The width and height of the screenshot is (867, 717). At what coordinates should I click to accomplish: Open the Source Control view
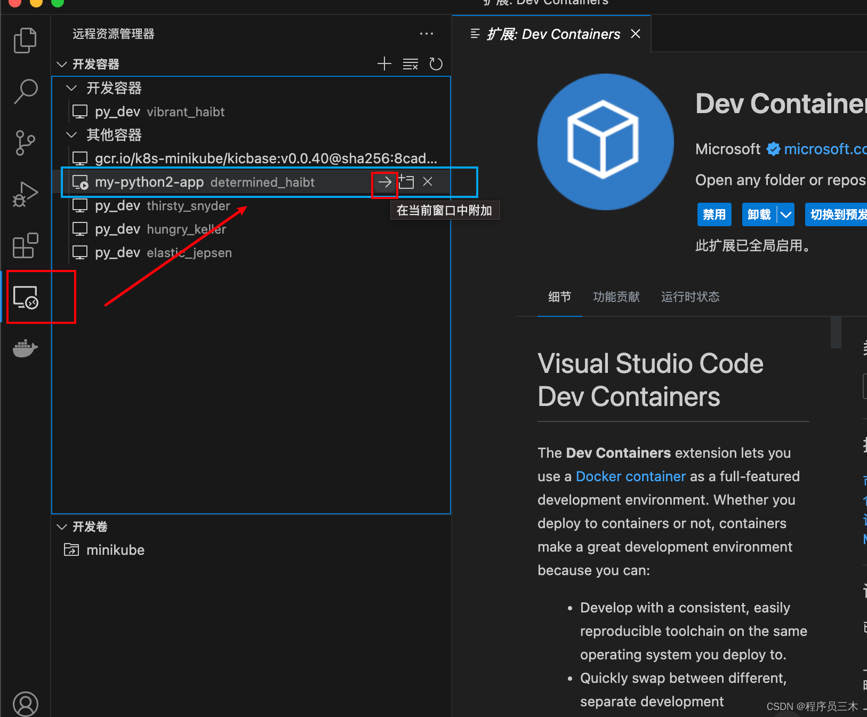point(25,143)
